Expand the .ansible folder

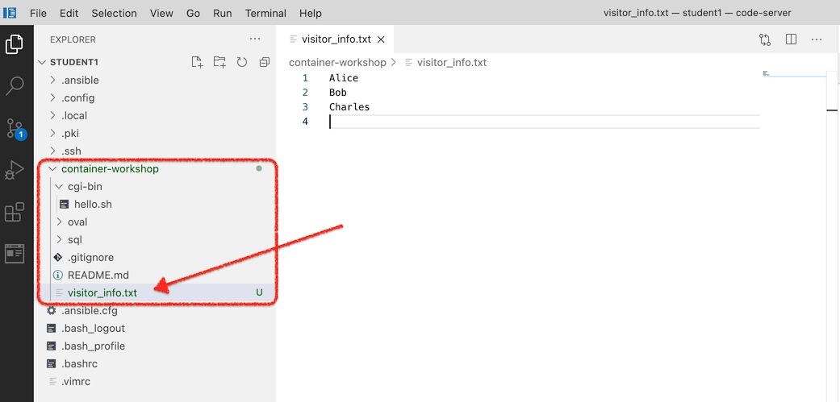tap(80, 80)
